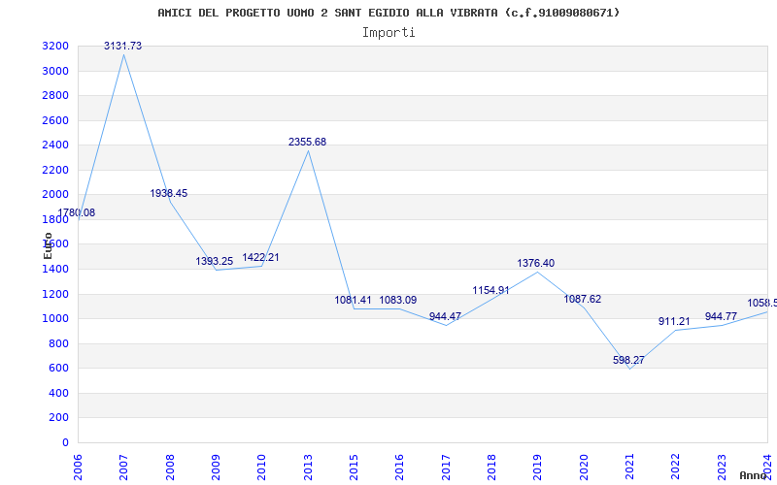Click the 911.21 data label
The image size is (777, 485).
pyautogui.click(x=674, y=321)
